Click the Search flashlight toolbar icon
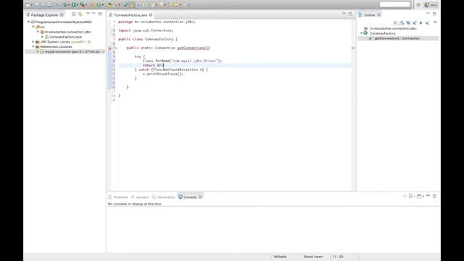464x261 pixels. pos(116,5)
